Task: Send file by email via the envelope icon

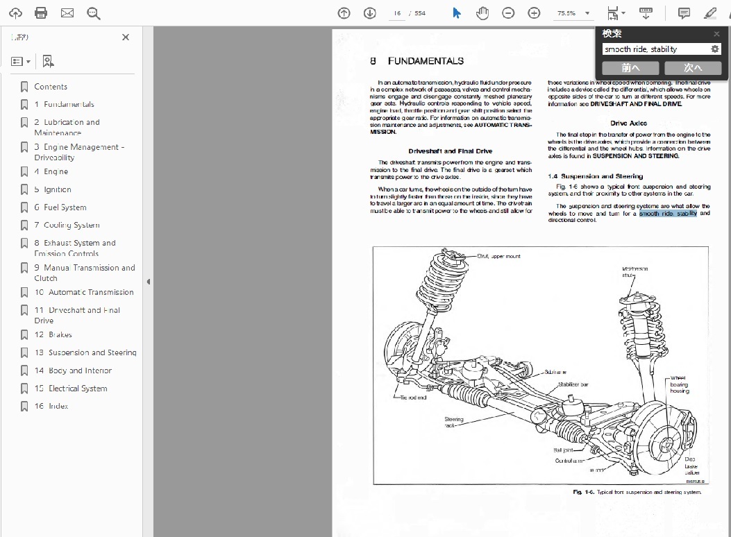Action: 67,13
